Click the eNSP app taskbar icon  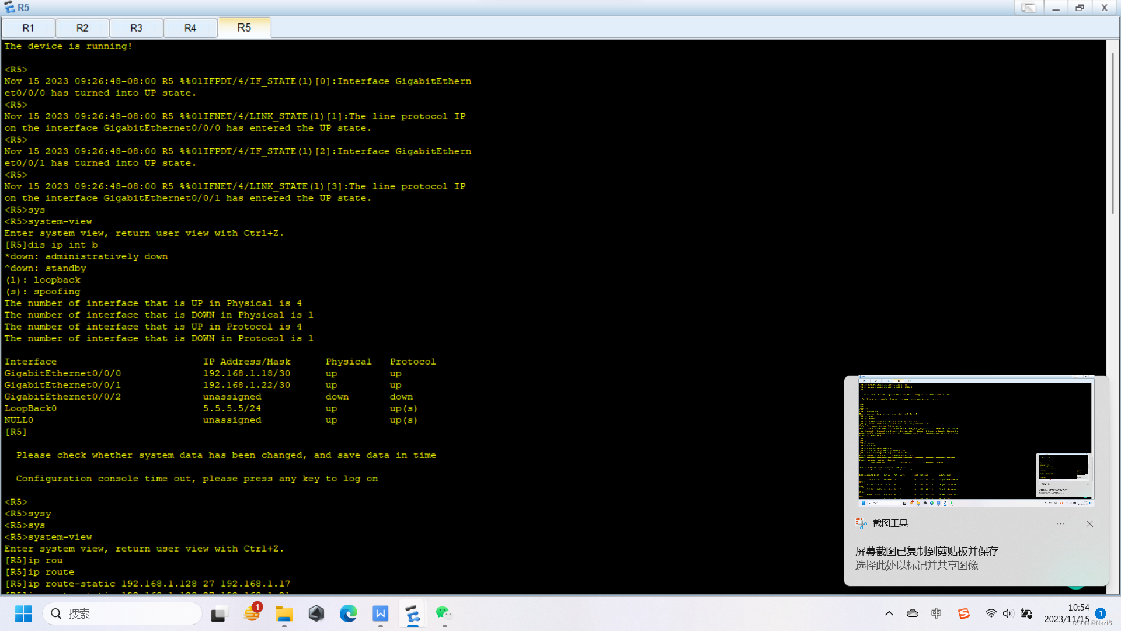tap(412, 613)
